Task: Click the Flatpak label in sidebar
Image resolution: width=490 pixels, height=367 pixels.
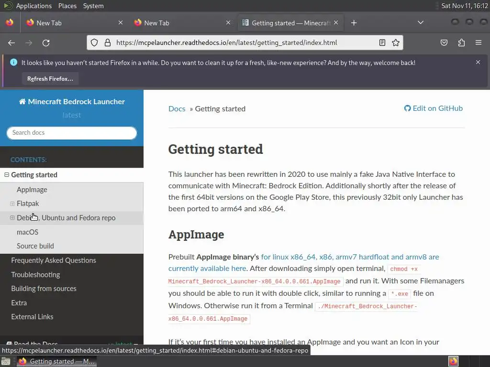Action: [28, 204]
